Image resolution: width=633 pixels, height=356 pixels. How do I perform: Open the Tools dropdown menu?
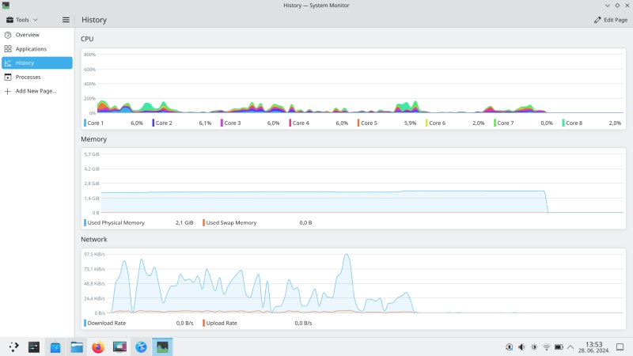[22, 19]
